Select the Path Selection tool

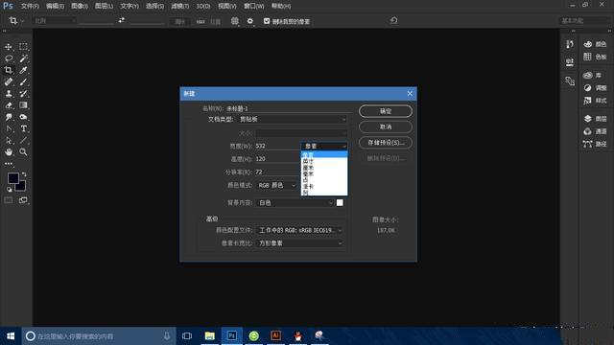pos(9,141)
